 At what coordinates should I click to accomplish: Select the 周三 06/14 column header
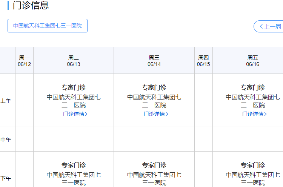click(x=154, y=61)
